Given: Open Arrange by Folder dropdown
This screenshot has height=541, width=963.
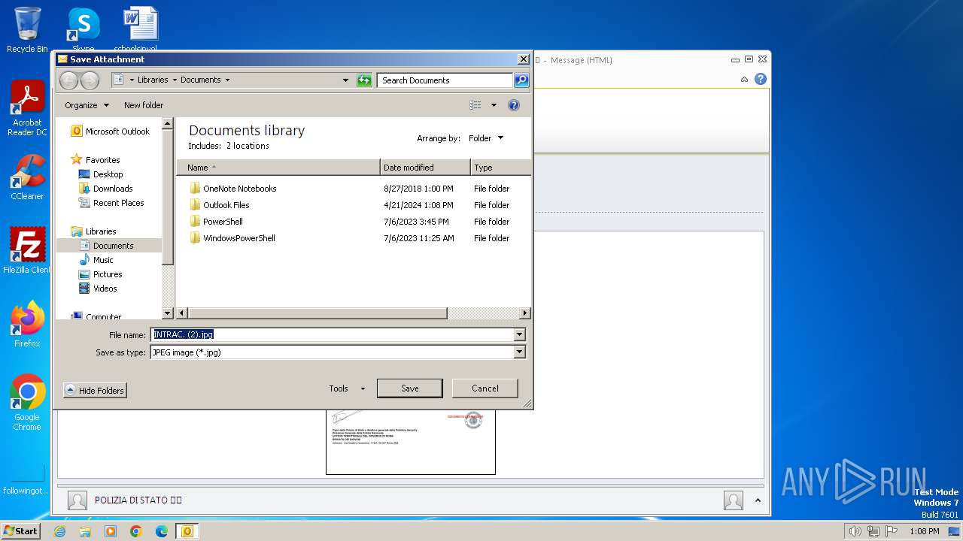Looking at the screenshot, I should [x=486, y=138].
